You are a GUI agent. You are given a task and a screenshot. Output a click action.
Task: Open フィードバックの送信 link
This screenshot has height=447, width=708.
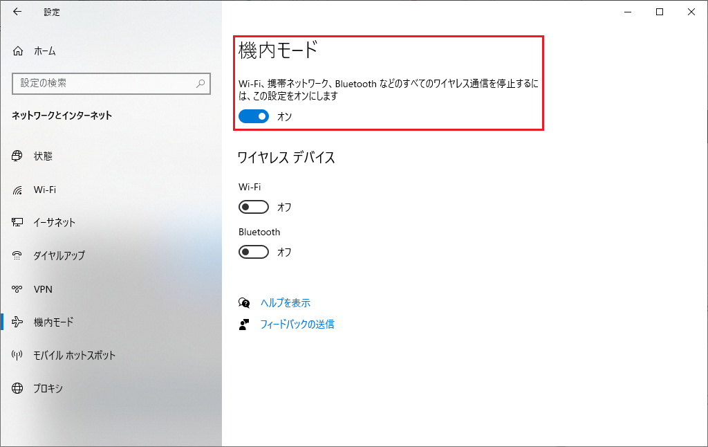click(x=297, y=324)
